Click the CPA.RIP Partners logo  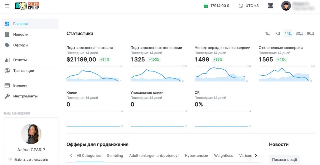click(27, 6)
